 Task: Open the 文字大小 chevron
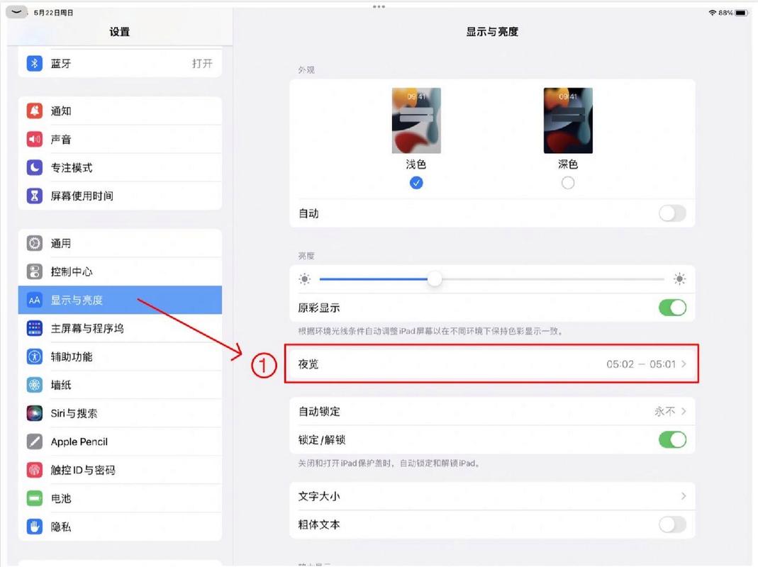pyautogui.click(x=684, y=496)
